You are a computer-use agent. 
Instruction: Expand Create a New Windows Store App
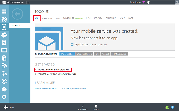click(53, 70)
